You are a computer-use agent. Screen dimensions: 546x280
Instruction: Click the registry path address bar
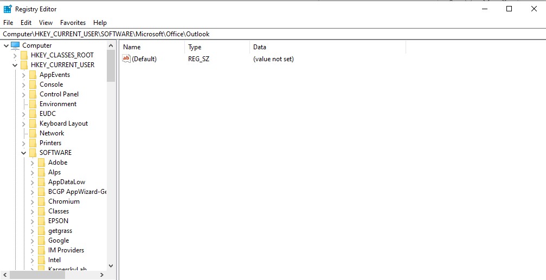point(271,34)
